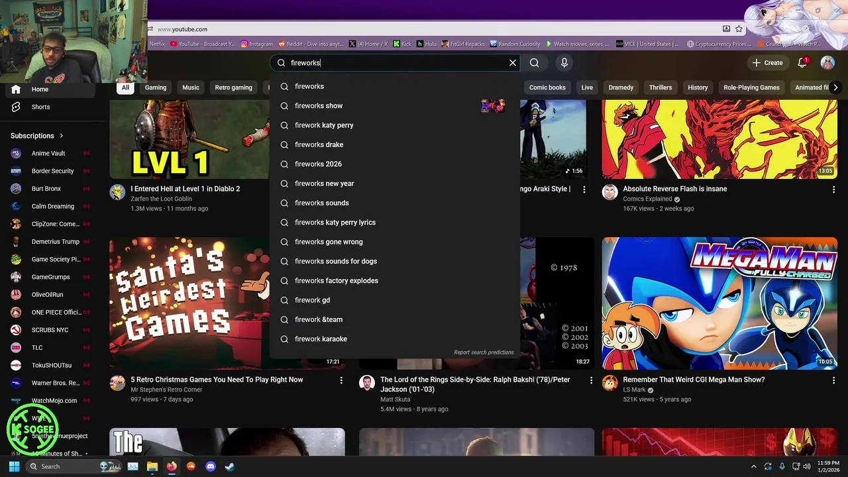This screenshot has height=477, width=848.
Task: Open Absolute Reverse Flash is insane thumbnail
Action: (x=719, y=139)
